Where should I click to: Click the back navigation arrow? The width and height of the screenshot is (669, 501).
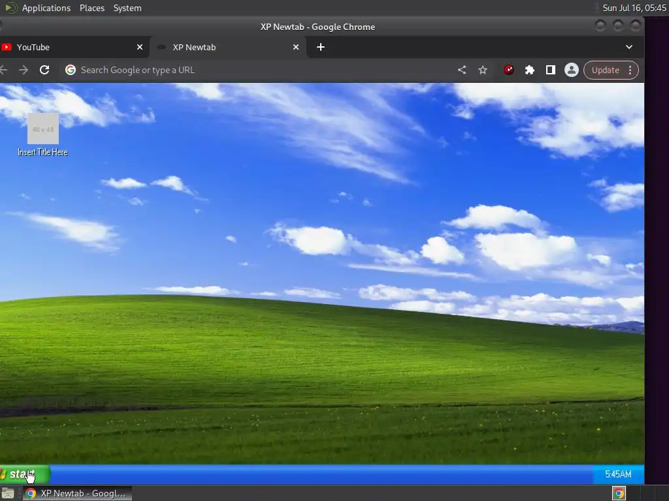(3, 70)
